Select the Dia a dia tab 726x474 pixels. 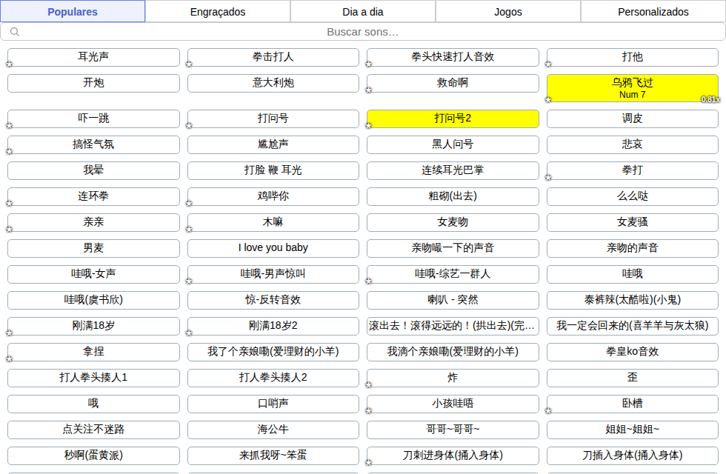[363, 12]
